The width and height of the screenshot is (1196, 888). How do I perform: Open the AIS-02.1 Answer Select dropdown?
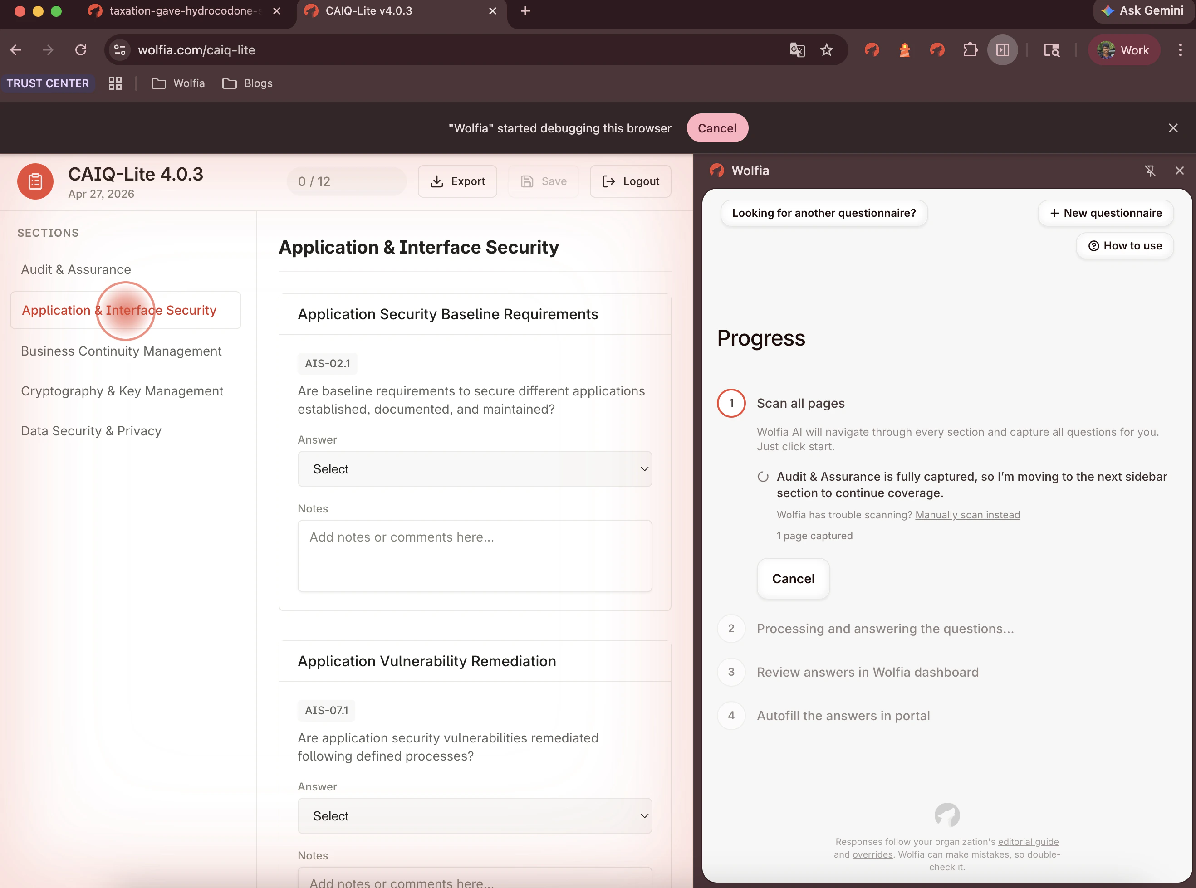point(474,469)
